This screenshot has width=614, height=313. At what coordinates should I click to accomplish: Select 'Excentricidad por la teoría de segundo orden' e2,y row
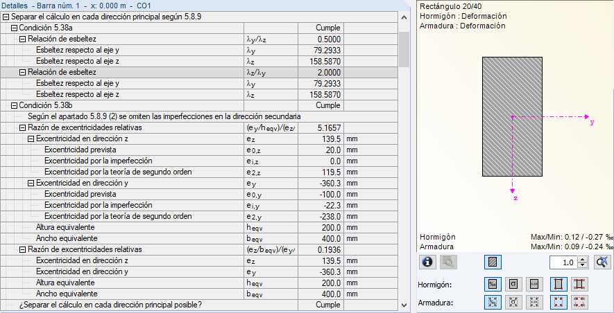[200, 216]
